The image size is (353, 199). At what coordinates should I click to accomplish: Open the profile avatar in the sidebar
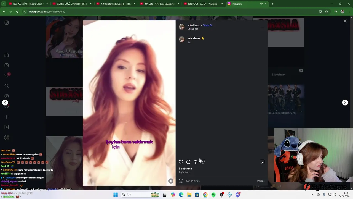click(x=7, y=137)
